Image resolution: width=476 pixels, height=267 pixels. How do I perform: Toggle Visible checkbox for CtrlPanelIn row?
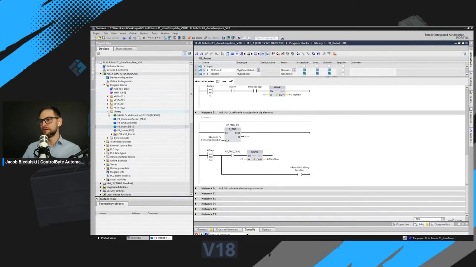pos(329,70)
